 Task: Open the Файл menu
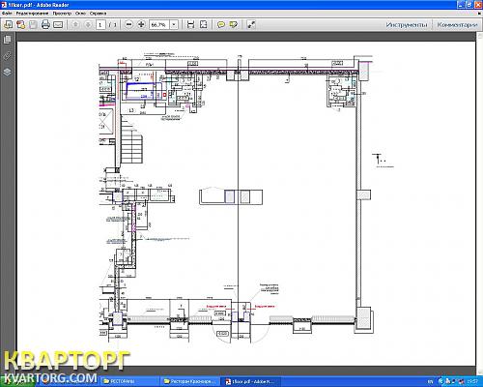pos(7,14)
